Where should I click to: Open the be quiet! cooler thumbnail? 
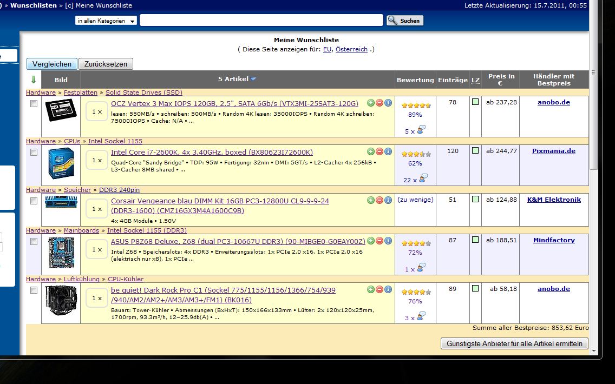click(61, 301)
